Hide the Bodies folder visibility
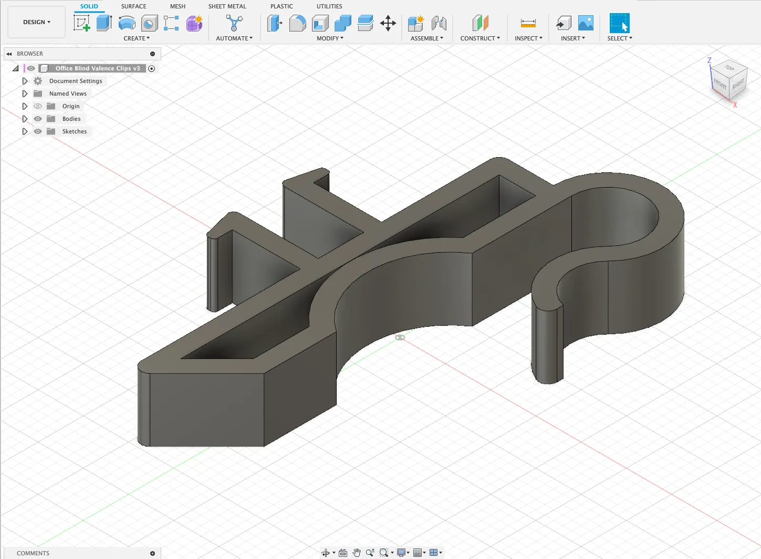This screenshot has width=761, height=559. (38, 119)
